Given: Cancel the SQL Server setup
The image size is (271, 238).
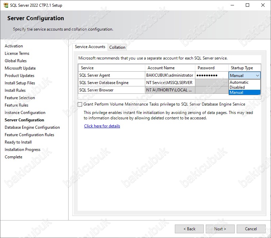Looking at the screenshot, I should [x=251, y=229].
